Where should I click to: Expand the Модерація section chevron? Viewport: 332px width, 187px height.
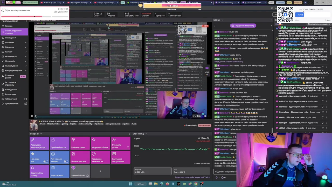click(25, 61)
